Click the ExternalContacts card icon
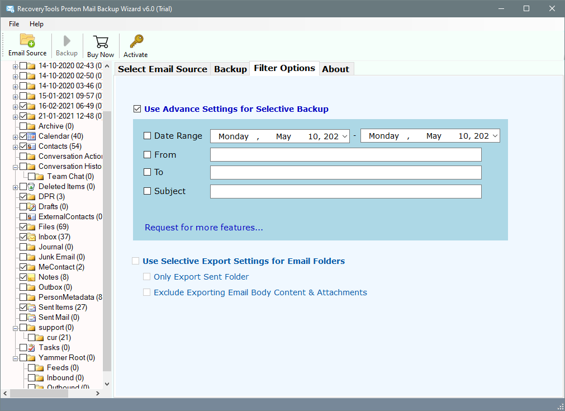This screenshot has height=411, width=565. click(x=31, y=217)
